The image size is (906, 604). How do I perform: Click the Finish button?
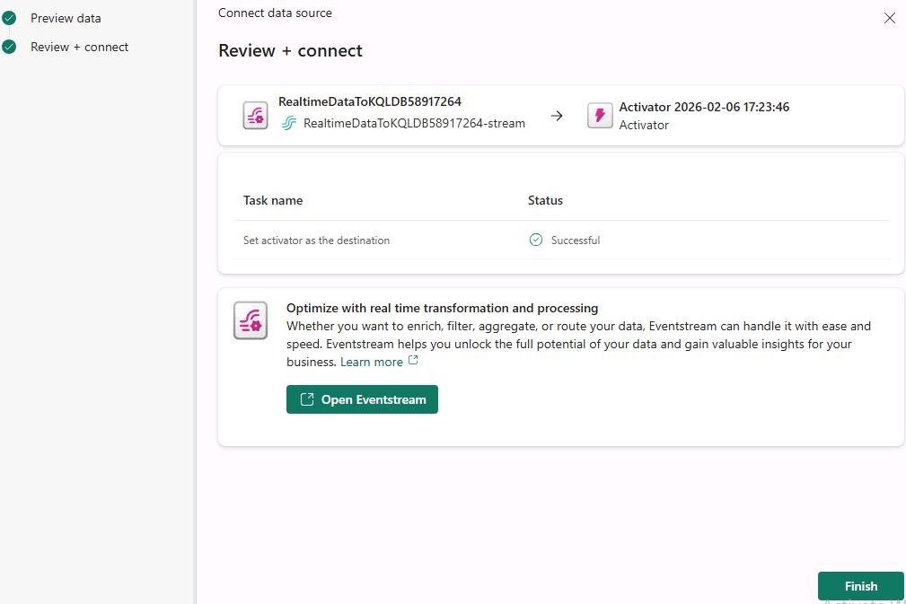pos(860,586)
